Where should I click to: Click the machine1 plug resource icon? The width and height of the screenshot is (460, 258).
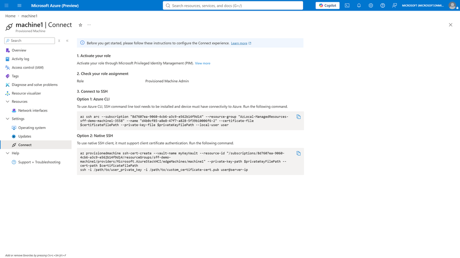click(9, 27)
